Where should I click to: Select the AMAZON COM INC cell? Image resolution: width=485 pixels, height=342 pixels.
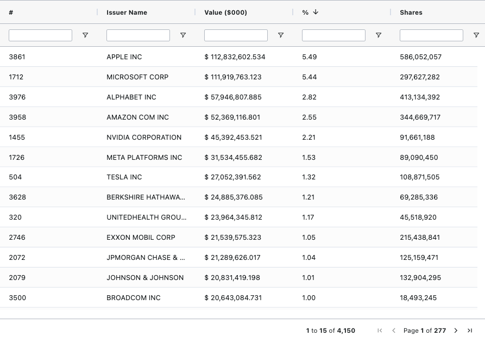[137, 117]
